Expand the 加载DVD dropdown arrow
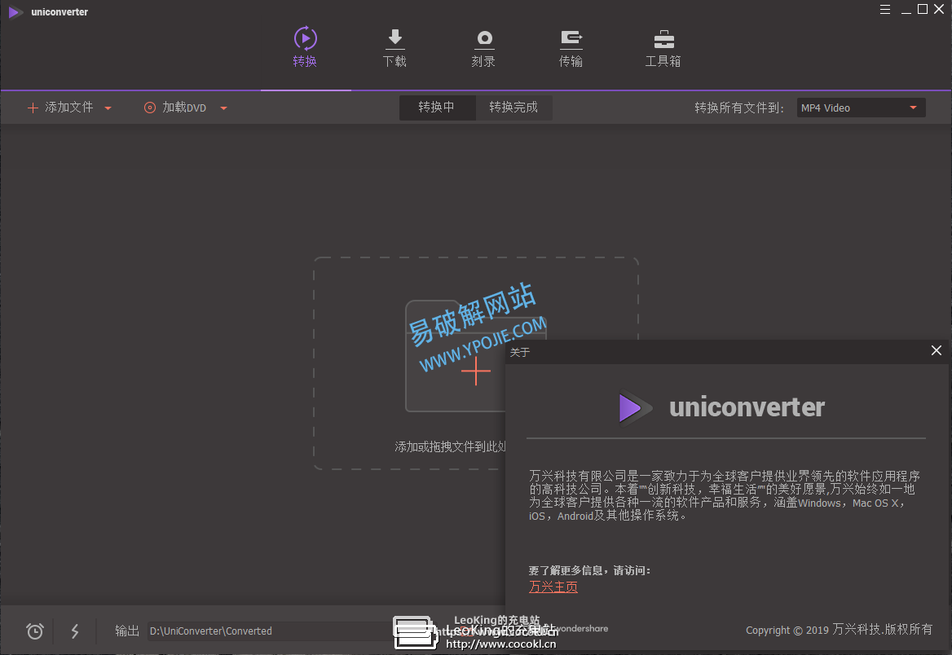 point(223,108)
